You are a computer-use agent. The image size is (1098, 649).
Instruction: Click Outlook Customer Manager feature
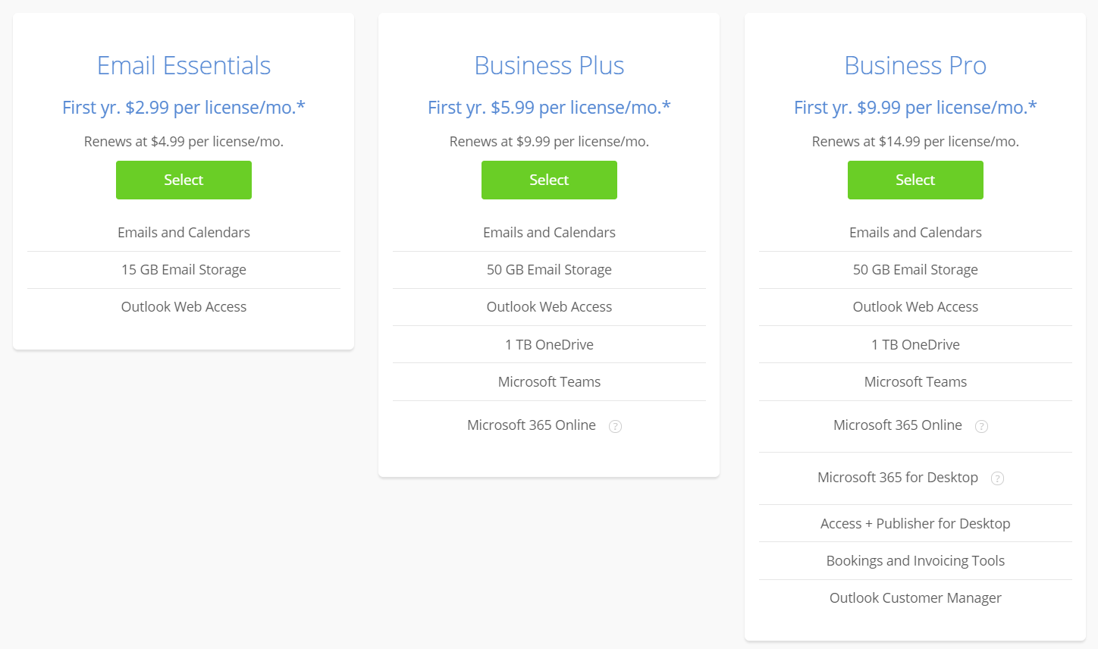915,598
